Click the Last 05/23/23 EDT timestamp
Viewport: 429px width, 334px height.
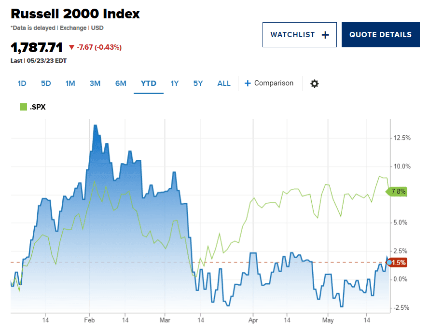39,61
